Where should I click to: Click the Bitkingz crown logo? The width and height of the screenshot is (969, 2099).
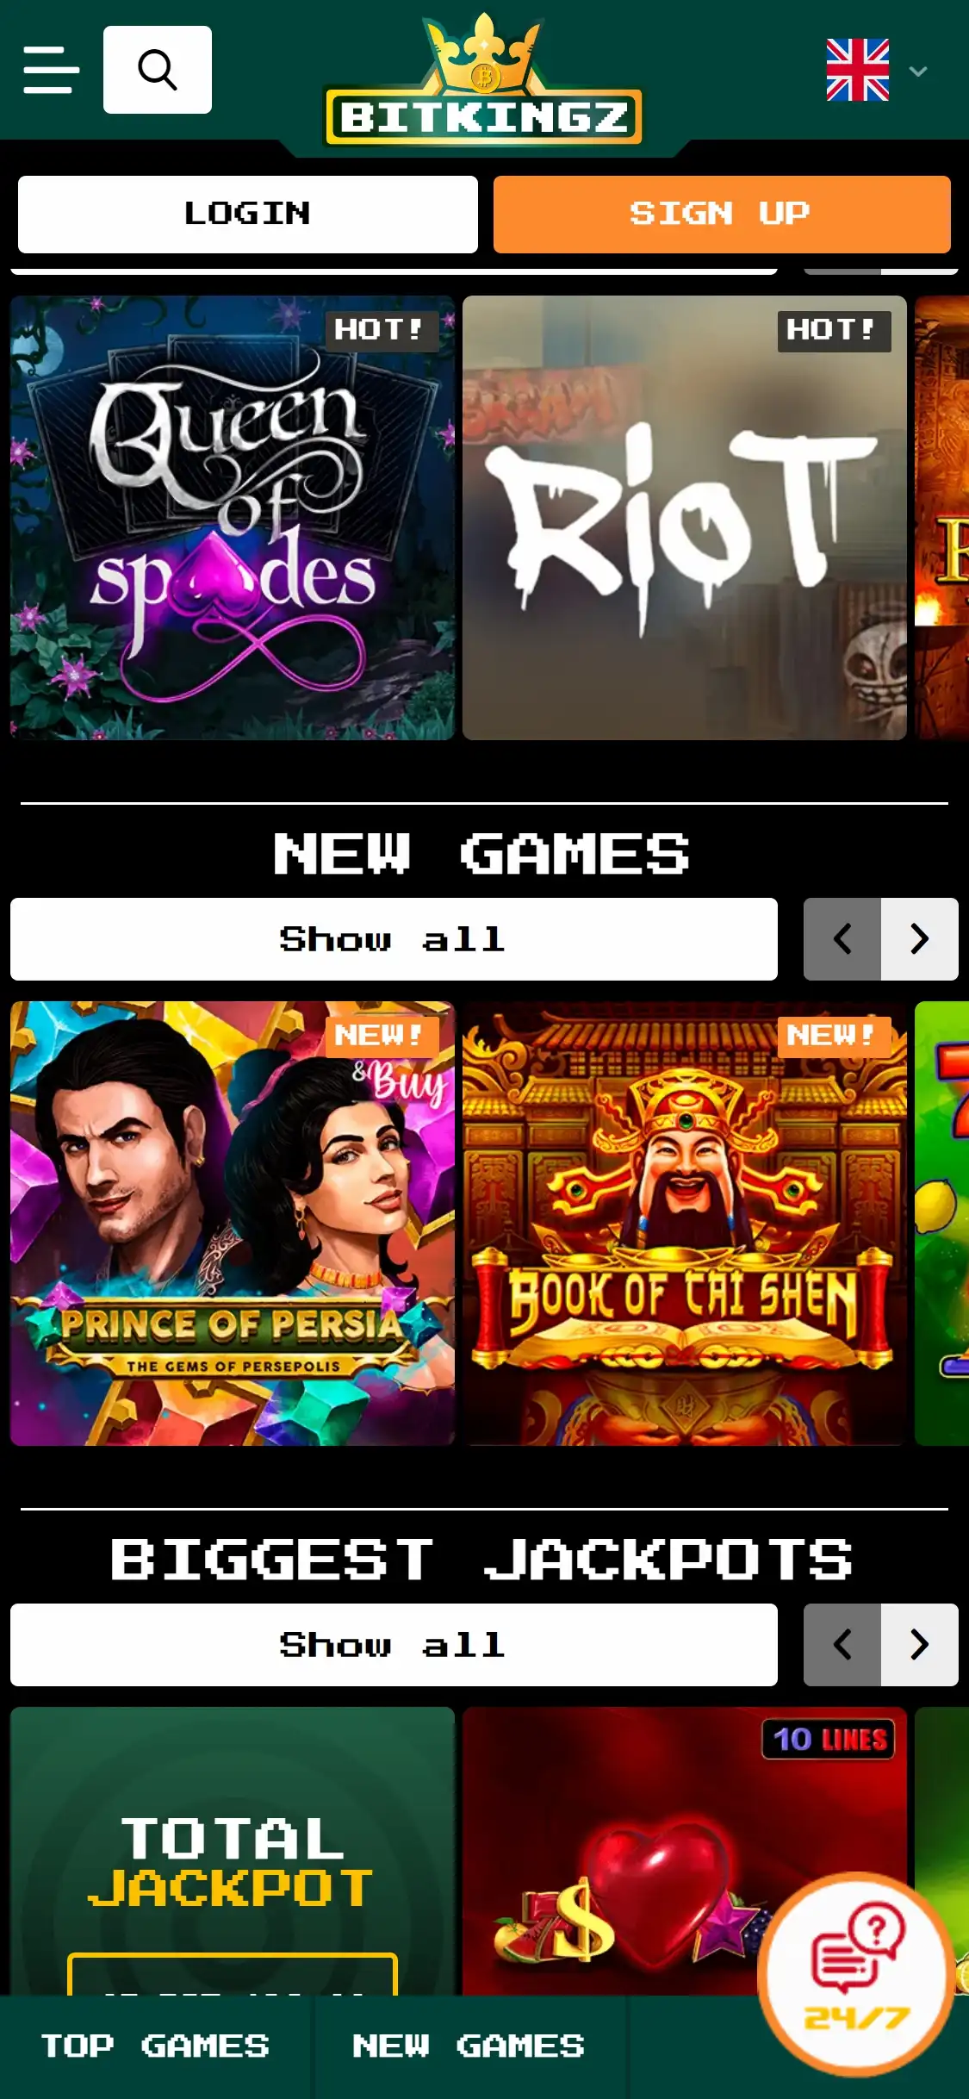(x=483, y=82)
